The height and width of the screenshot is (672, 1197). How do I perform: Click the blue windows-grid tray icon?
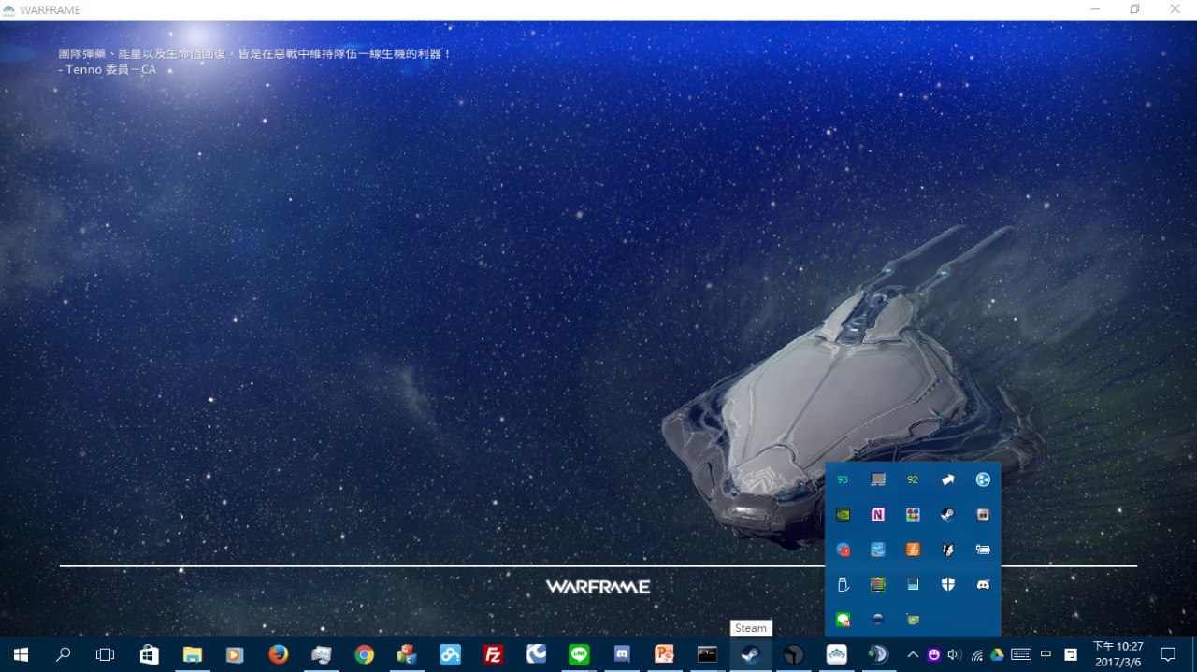pos(877,550)
